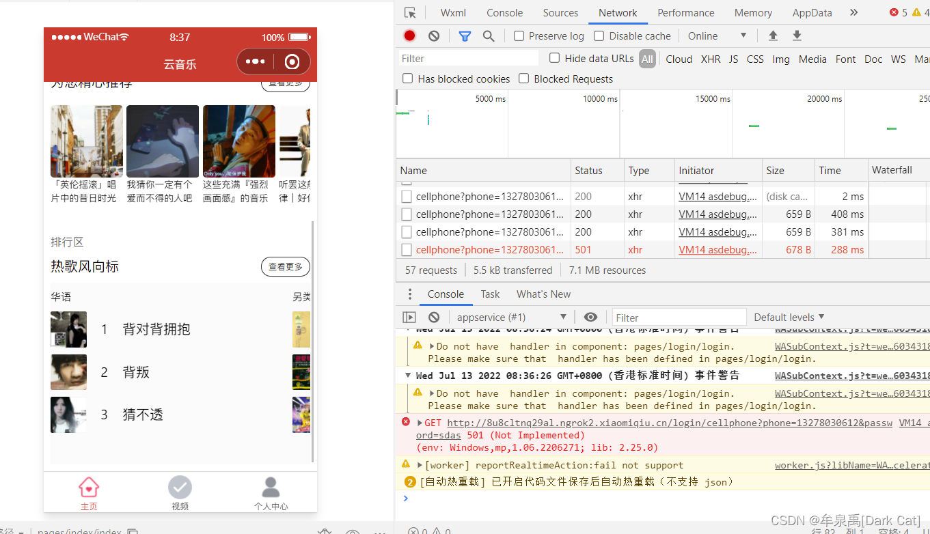
Task: Sort requests by Status column header
Action: click(597, 171)
